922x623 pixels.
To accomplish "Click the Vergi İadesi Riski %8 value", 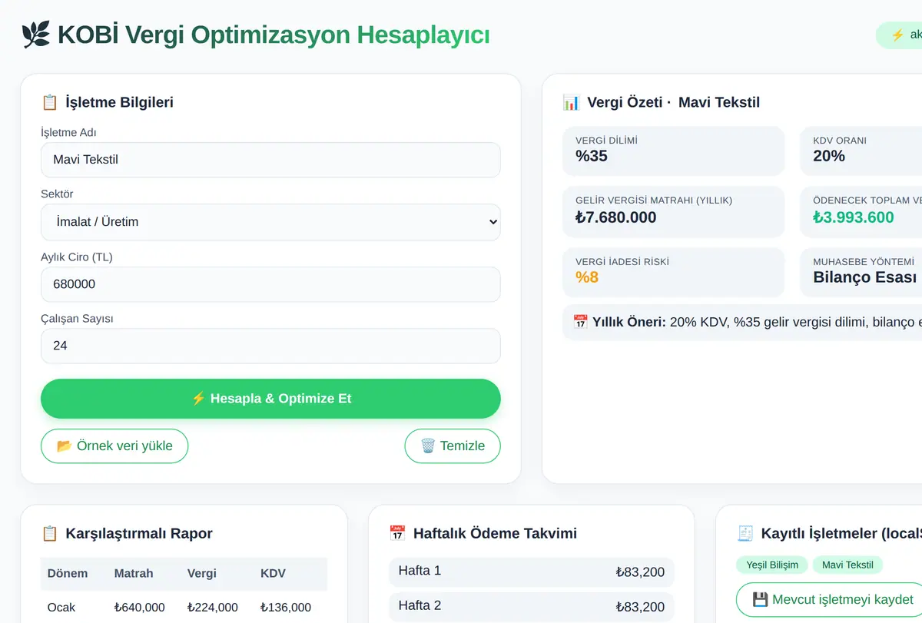I will [587, 277].
